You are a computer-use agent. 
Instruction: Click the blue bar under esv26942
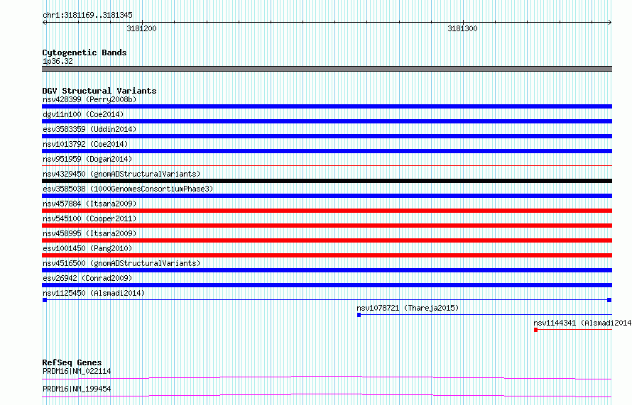point(327,285)
